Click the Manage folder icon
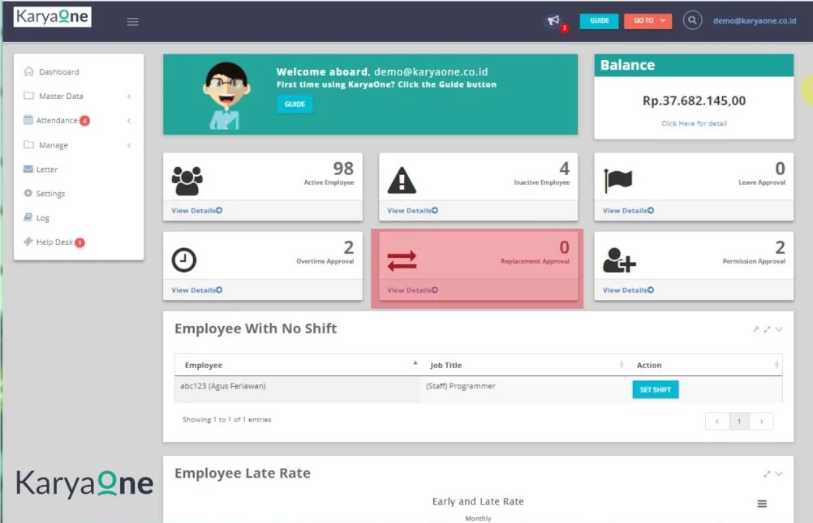 [x=28, y=144]
